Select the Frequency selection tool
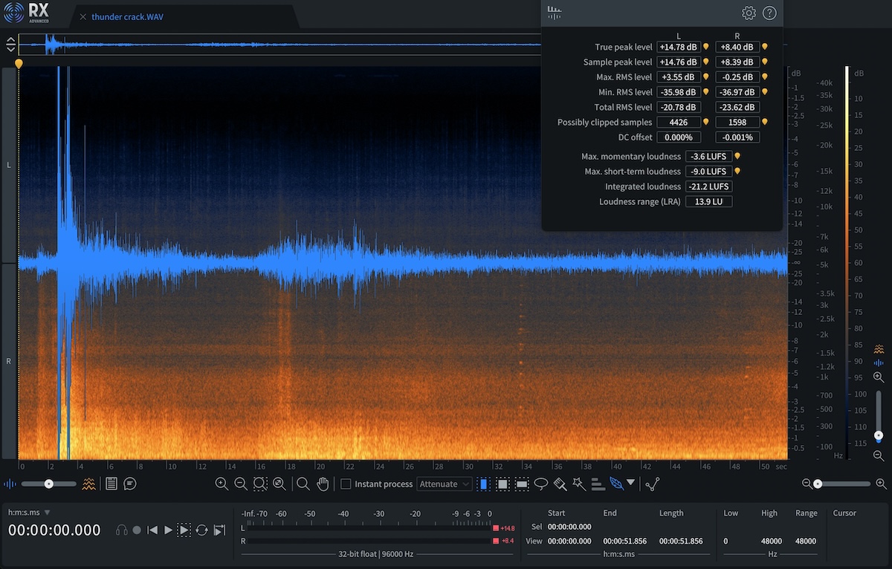892x569 pixels. pyautogui.click(x=522, y=484)
